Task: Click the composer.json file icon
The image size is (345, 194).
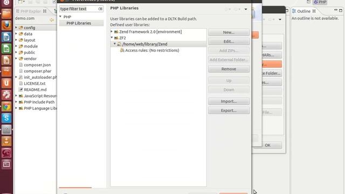Action: pos(21,65)
